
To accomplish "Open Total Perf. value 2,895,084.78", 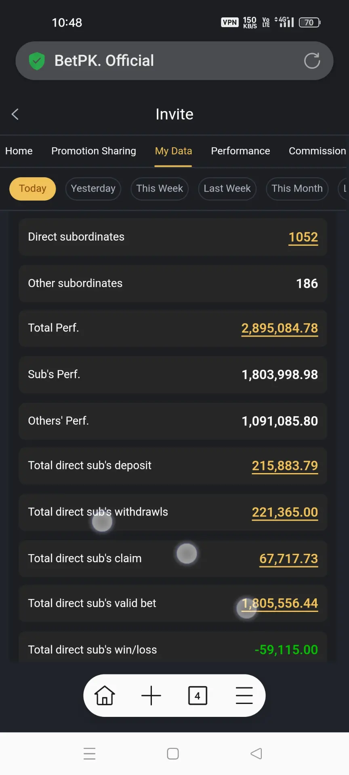I will (x=280, y=329).
